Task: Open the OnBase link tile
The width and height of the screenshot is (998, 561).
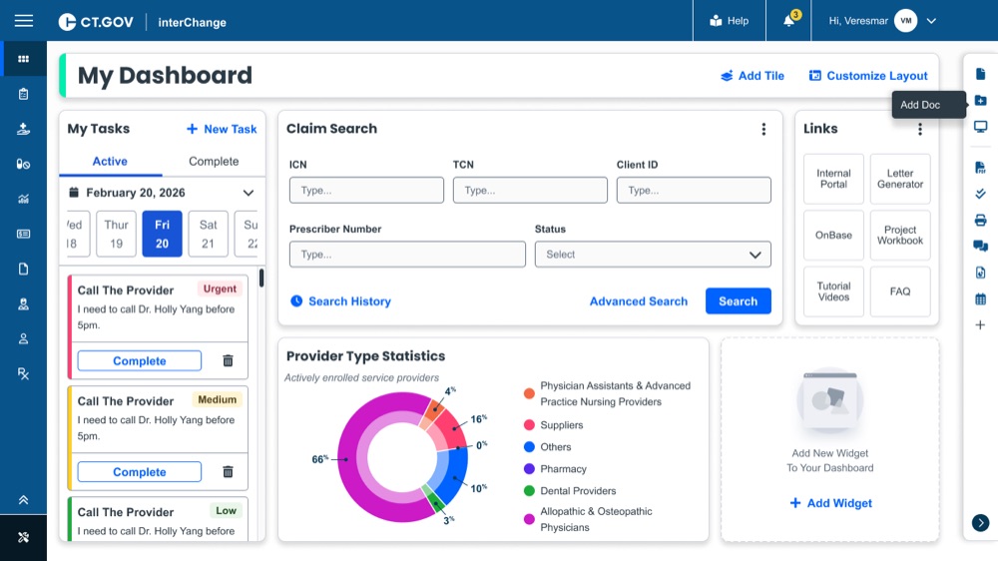Action: coord(833,235)
